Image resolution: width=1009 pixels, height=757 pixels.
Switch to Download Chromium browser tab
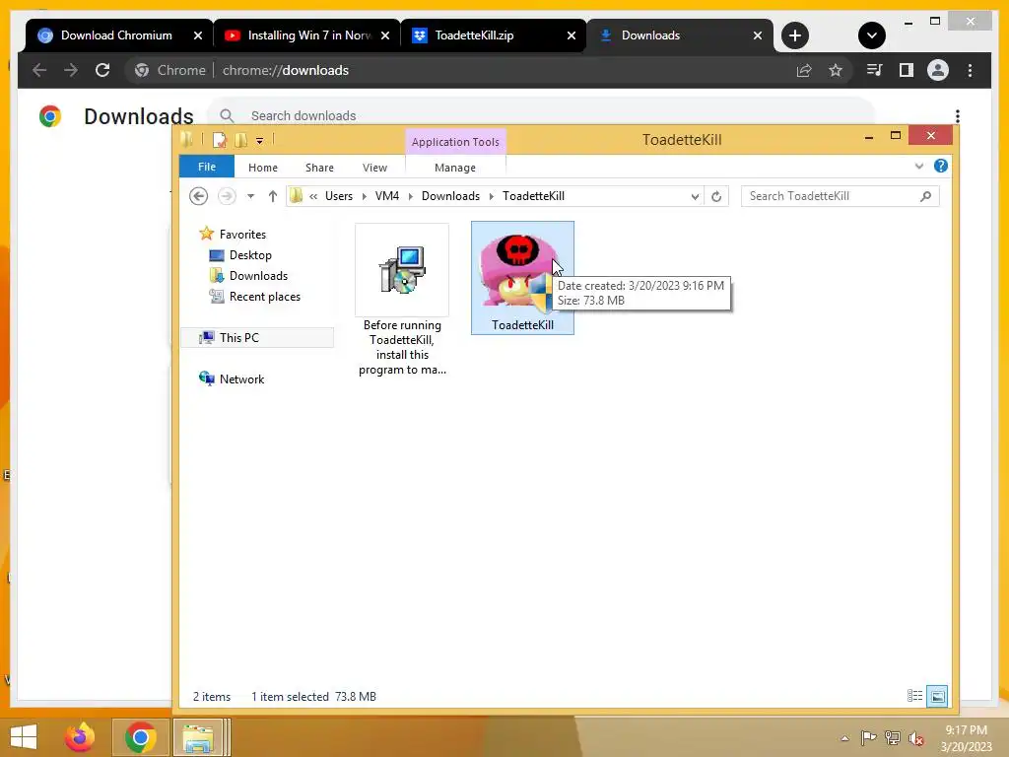coord(118,35)
